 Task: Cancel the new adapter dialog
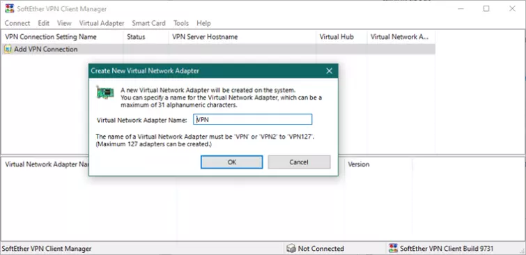(x=299, y=162)
